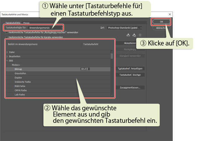Viewport: 200px width, 141px height.
Task: Click the create new shortcut set icon
Action: [x=134, y=35]
